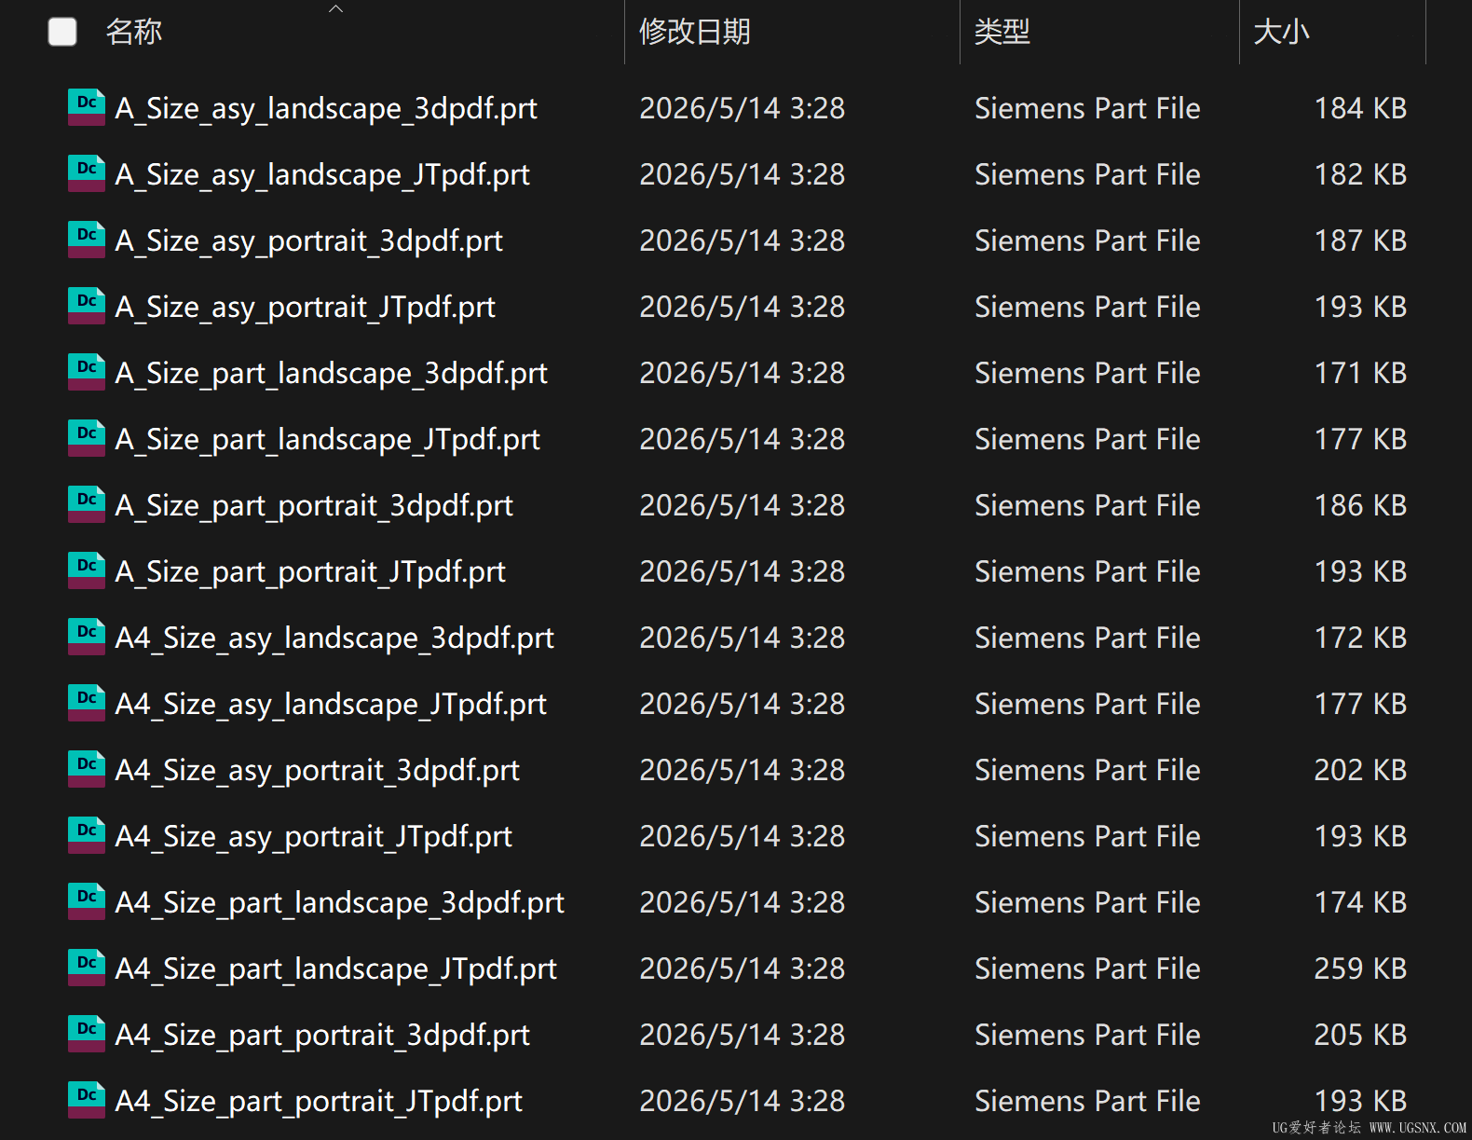Select file name A4_Size_asy_portrait_3dpdf.prt

[318, 770]
